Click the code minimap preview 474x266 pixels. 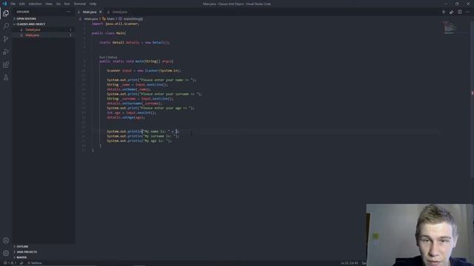(x=450, y=28)
